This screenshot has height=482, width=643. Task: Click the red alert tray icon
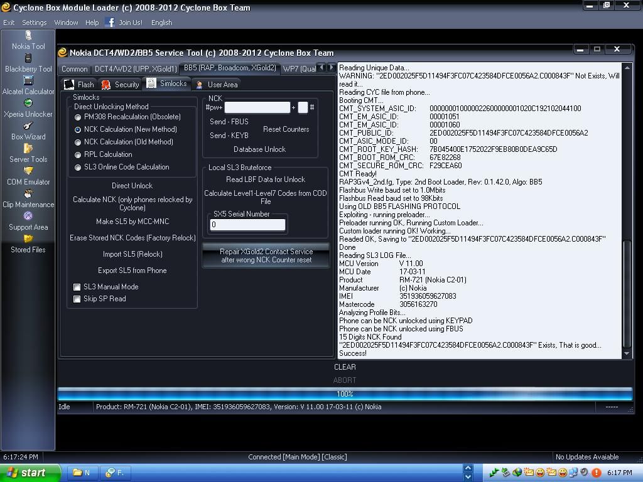point(597,473)
